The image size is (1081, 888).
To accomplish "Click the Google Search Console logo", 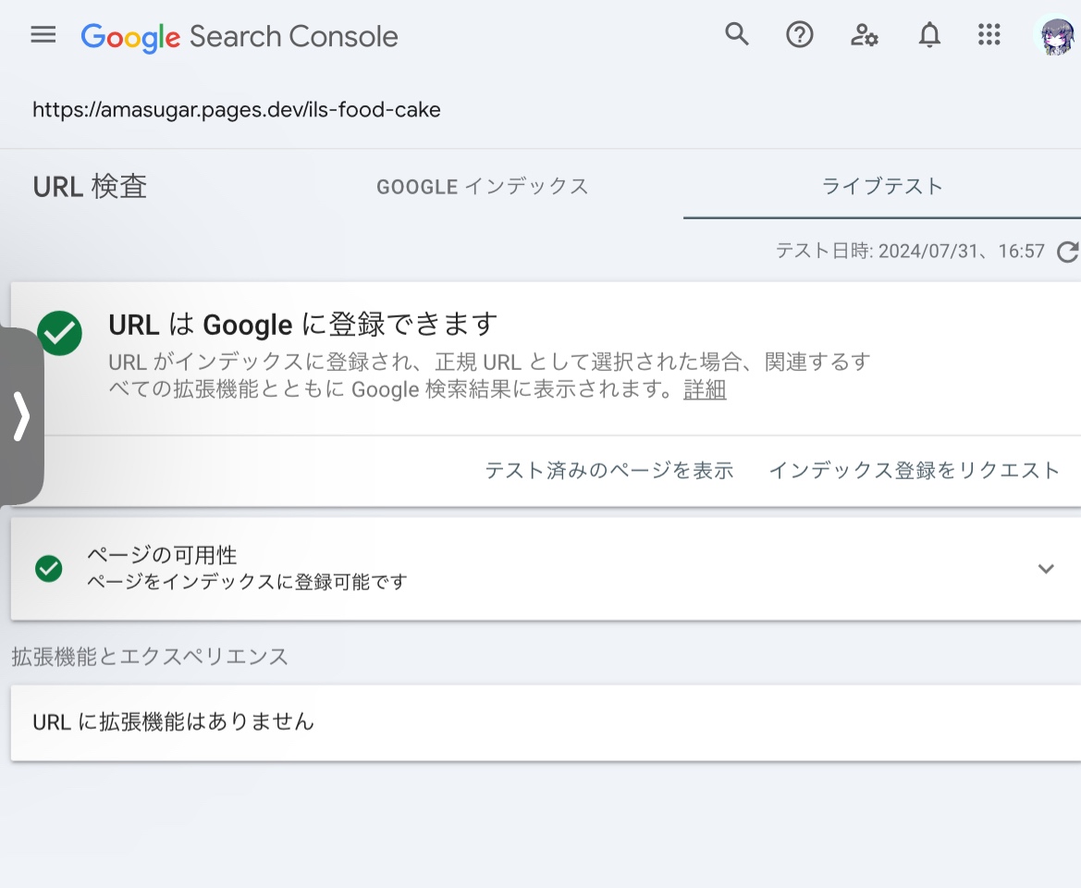I will (240, 37).
